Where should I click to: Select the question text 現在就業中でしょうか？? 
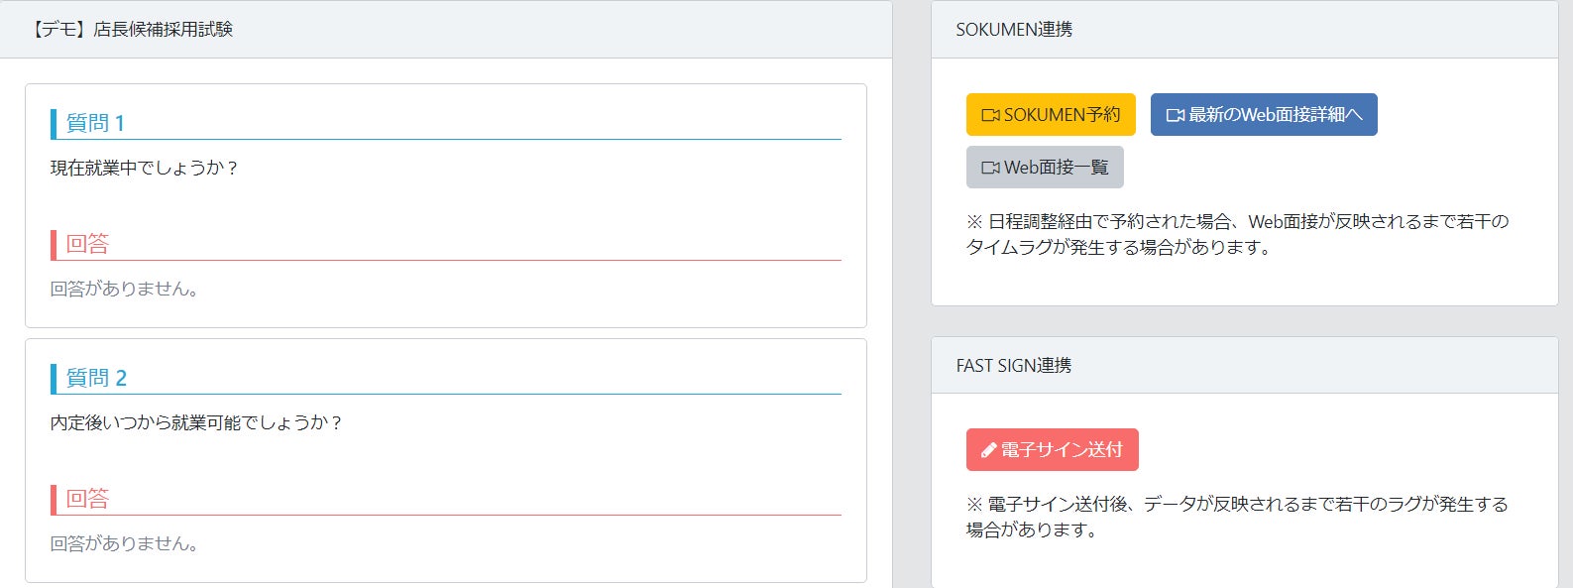point(145,169)
